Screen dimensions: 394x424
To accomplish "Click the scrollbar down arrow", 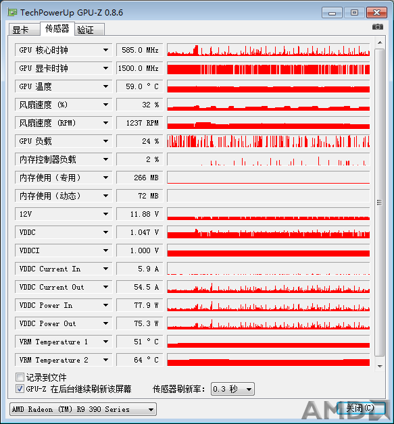I will [380, 366].
